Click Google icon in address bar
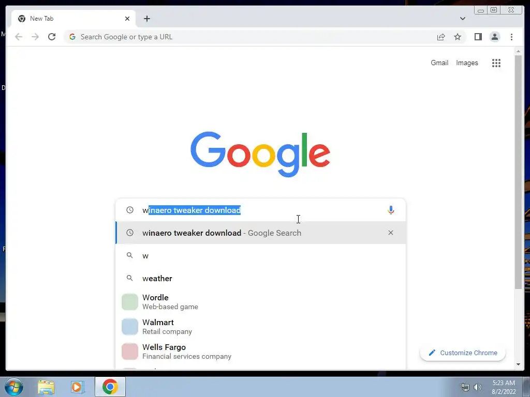The height and width of the screenshot is (397, 530). click(x=72, y=37)
